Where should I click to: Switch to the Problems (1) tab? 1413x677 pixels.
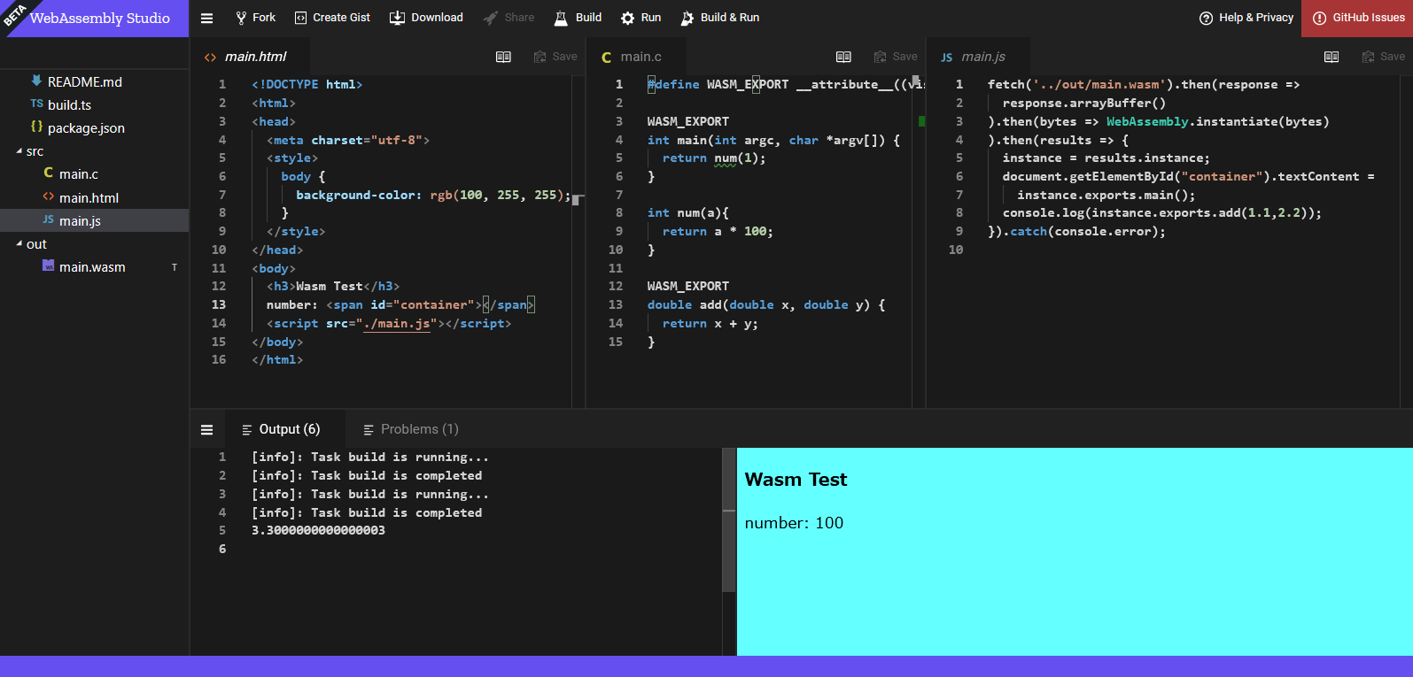coord(411,429)
